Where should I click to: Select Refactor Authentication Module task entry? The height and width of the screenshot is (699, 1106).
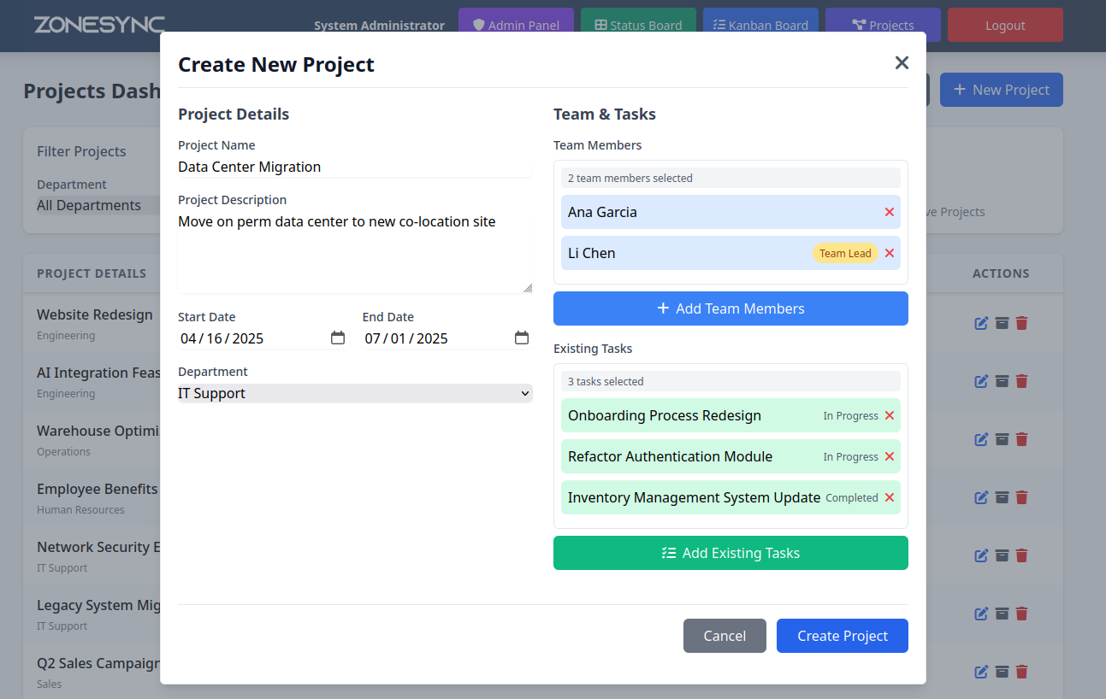tap(730, 456)
